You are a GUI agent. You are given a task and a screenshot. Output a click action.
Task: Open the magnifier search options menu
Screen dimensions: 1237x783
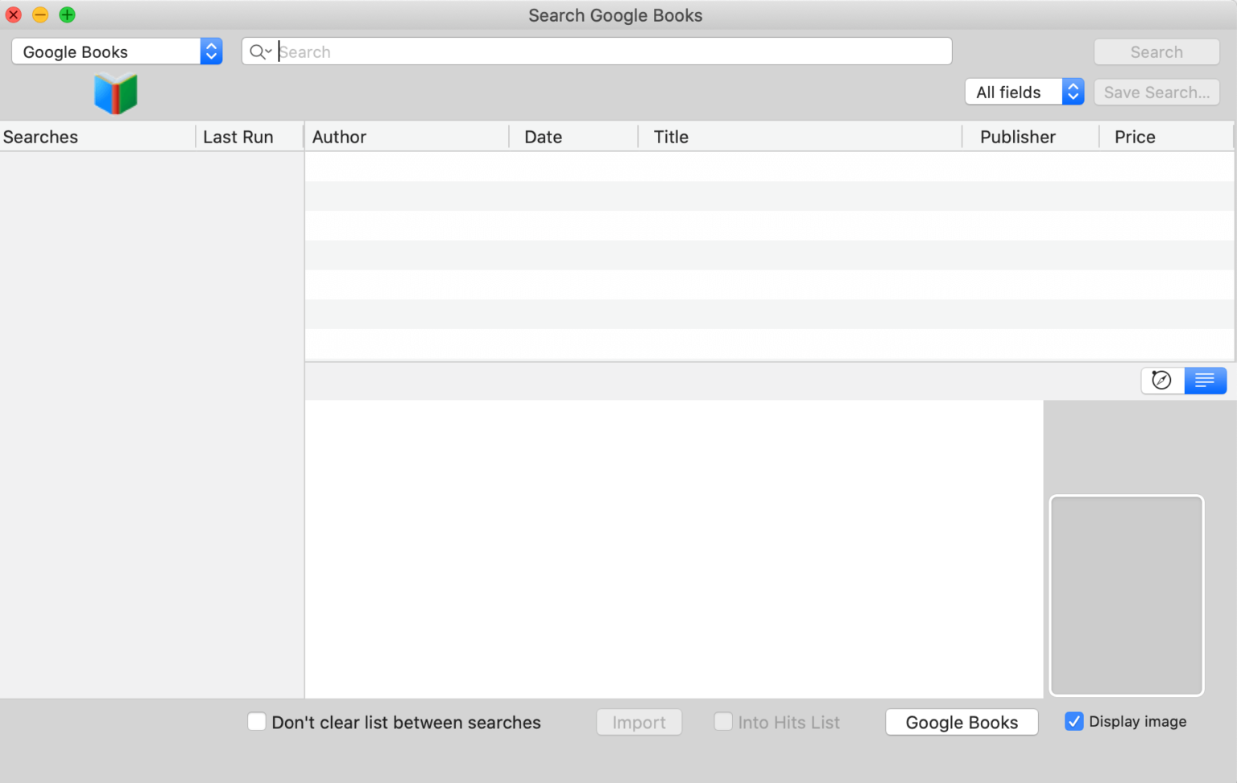[259, 51]
